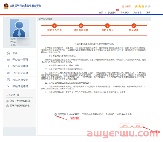Click the 互联网信息服务单位网络安全责任告知书 heading
163x142 pixels.
tap(94, 44)
